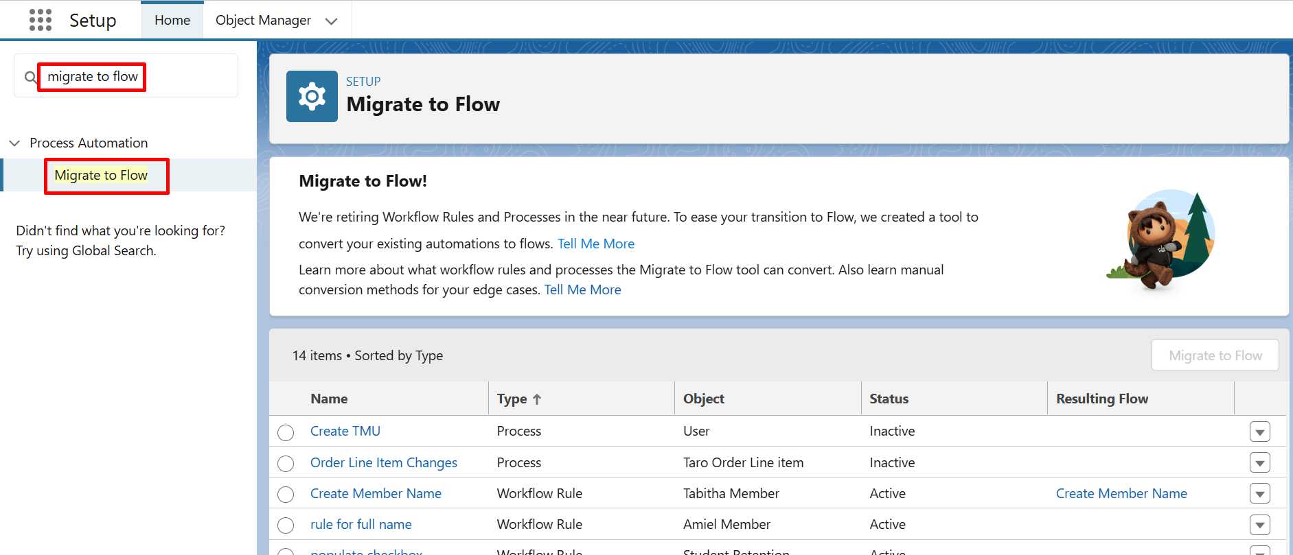
Task: Click the User object cell in Create TMU row
Action: point(696,431)
